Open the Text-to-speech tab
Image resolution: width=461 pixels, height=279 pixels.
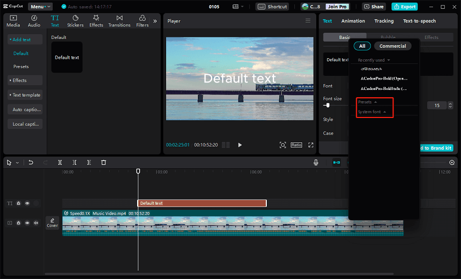[x=419, y=21]
